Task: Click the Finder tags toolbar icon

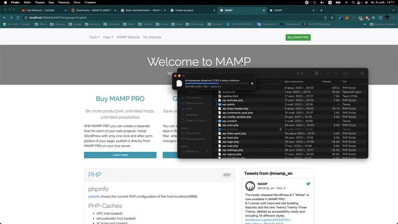Action: 336,73
